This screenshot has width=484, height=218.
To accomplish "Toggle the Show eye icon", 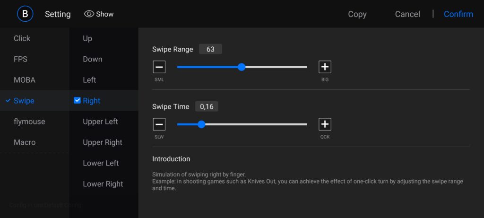I will point(89,14).
